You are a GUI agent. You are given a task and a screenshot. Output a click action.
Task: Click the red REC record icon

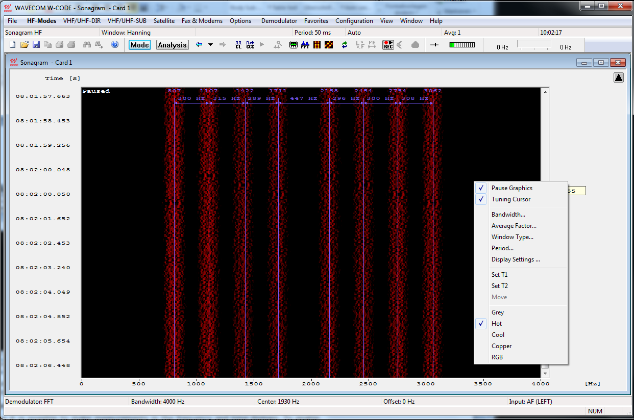tap(388, 45)
